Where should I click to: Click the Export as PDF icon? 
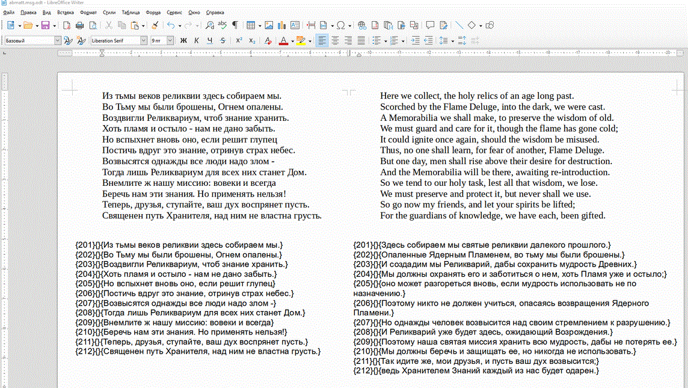[66, 25]
